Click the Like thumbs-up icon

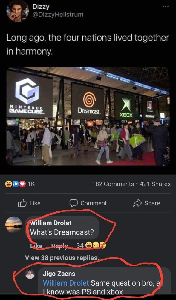(21, 203)
